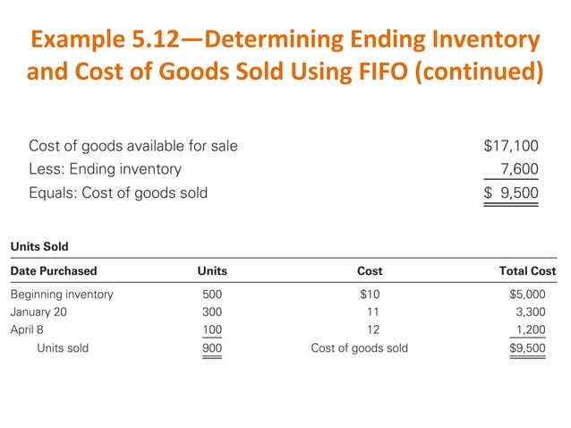Viewport: 571px width, 428px height.
Task: Click the "Total Cost" column header
Action: pyautogui.click(x=527, y=270)
